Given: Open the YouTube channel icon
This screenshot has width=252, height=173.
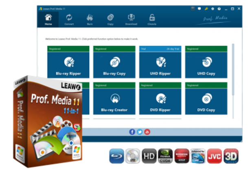Looking at the screenshot, I should point(147,132).
